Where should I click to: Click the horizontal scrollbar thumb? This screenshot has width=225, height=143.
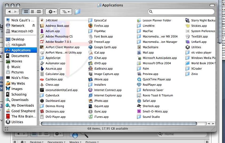pyautogui.click(x=119, y=123)
